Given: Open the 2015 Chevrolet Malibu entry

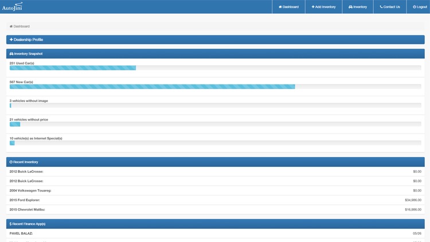Looking at the screenshot, I should click(215, 209).
